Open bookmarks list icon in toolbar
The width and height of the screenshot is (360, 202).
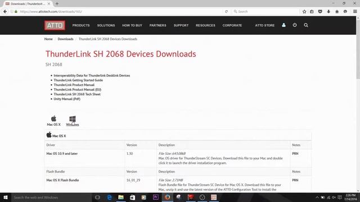[312, 11]
